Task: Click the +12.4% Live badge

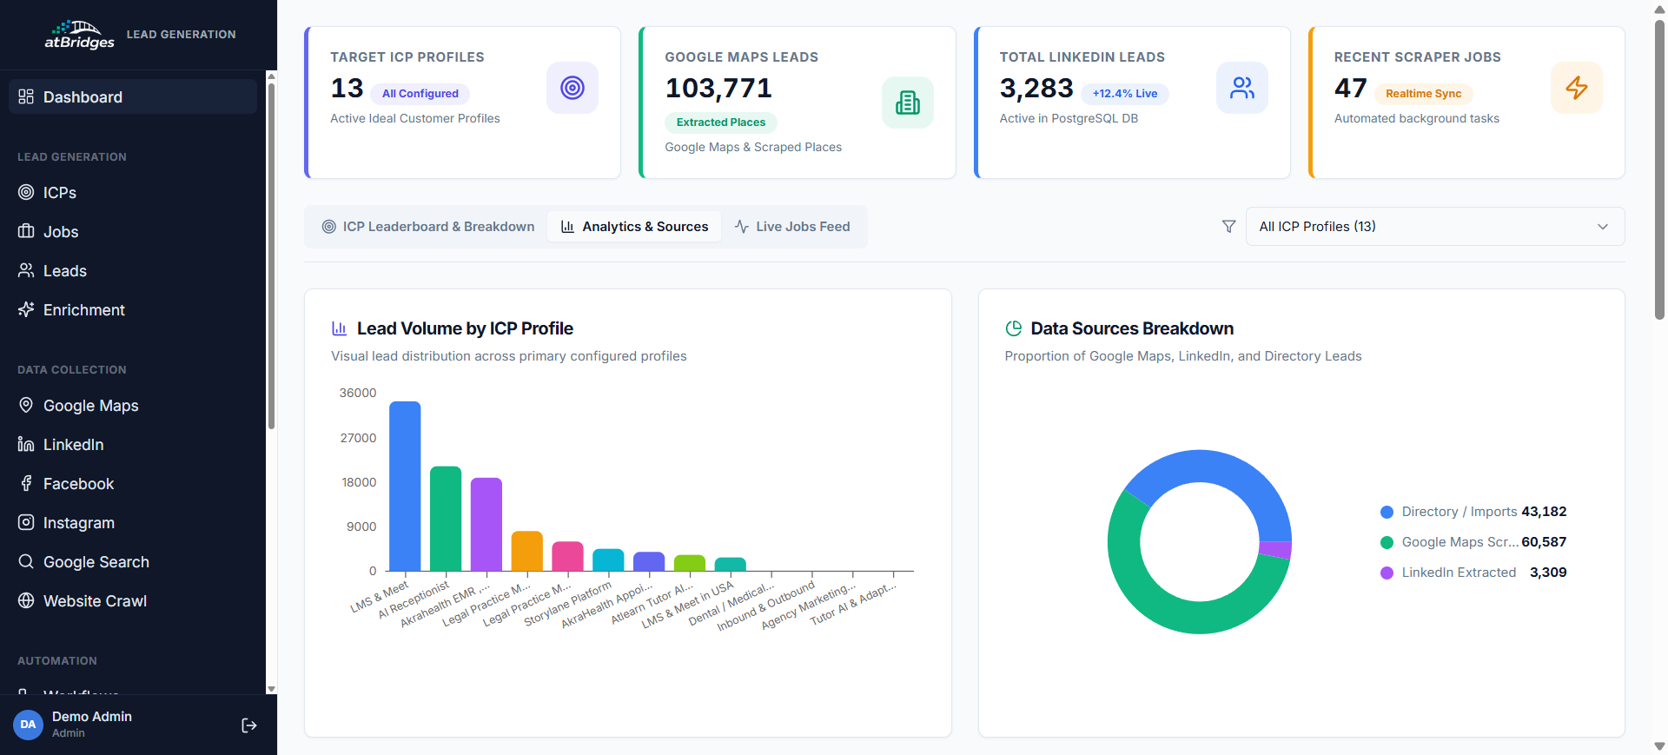Action: click(x=1125, y=94)
